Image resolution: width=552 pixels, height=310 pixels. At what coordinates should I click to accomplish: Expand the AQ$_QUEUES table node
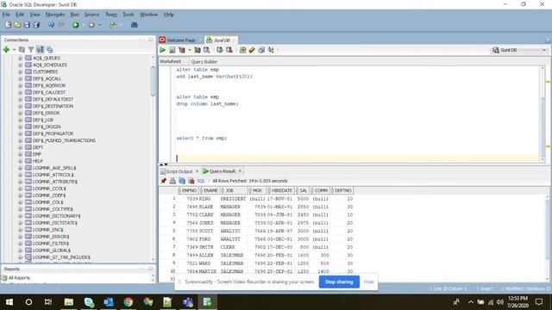point(20,58)
